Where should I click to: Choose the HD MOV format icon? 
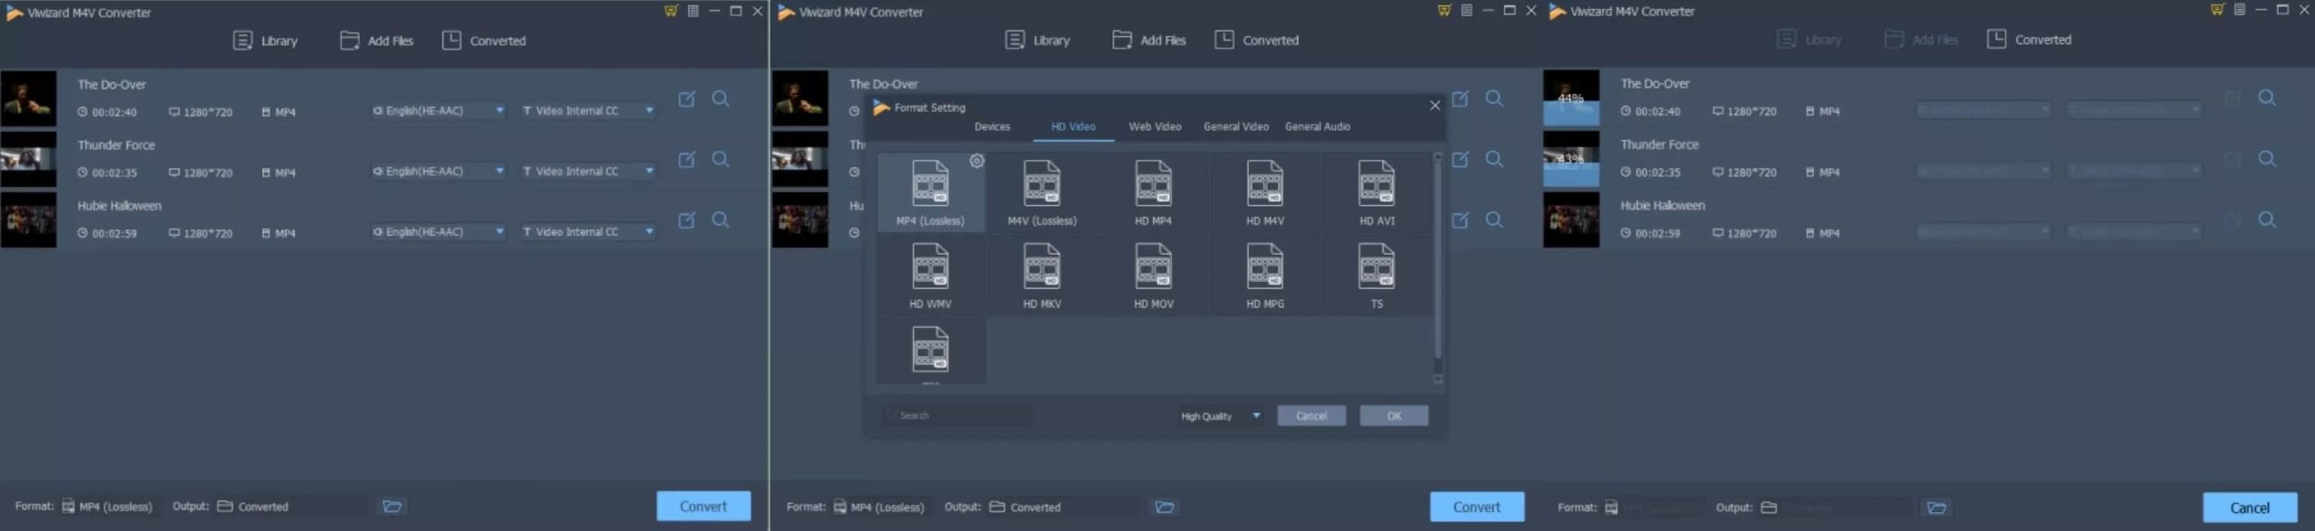pos(1153,269)
